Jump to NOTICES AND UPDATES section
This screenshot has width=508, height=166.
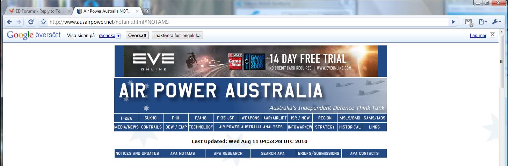pyautogui.click(x=137, y=153)
